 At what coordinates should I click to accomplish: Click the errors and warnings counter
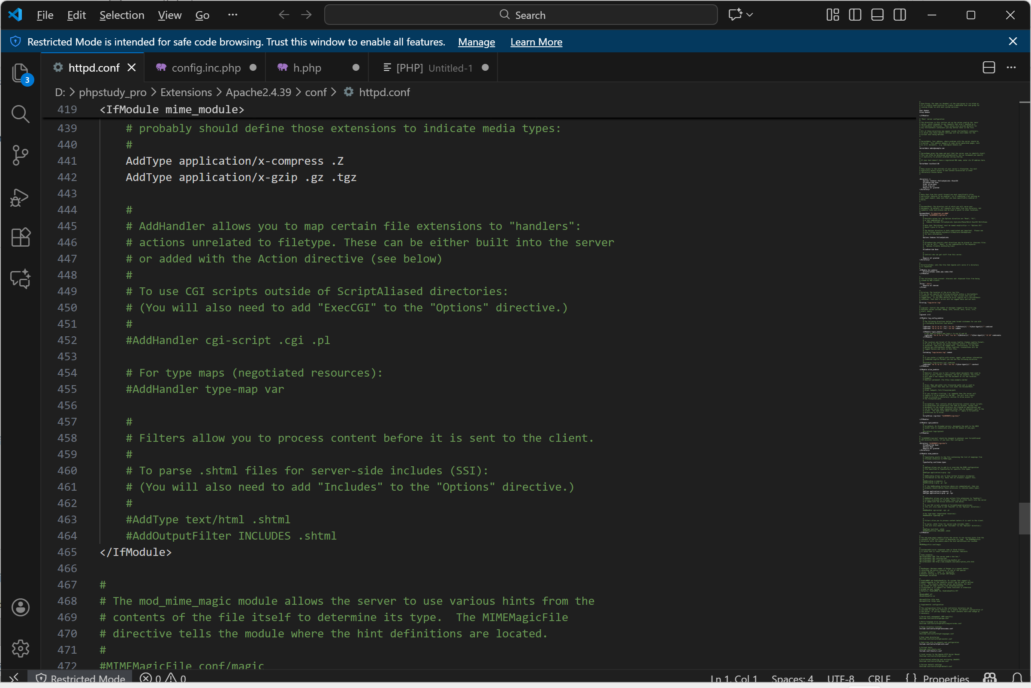[163, 678]
